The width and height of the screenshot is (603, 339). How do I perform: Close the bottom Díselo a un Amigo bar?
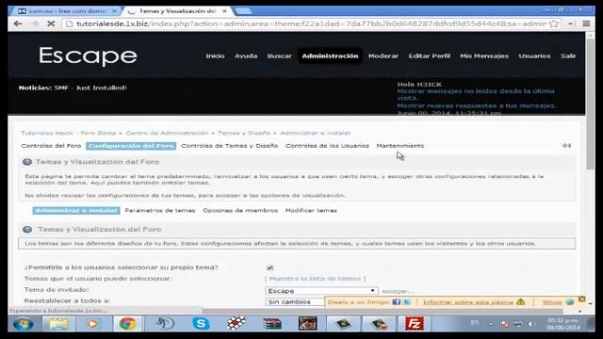pyautogui.click(x=582, y=299)
